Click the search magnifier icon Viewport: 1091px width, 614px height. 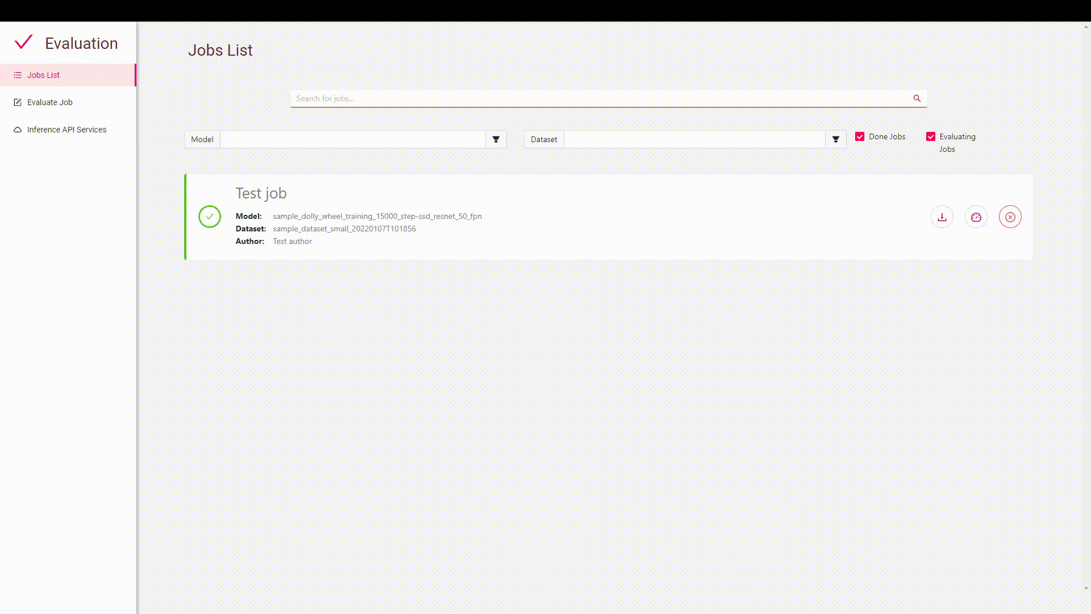click(x=917, y=98)
